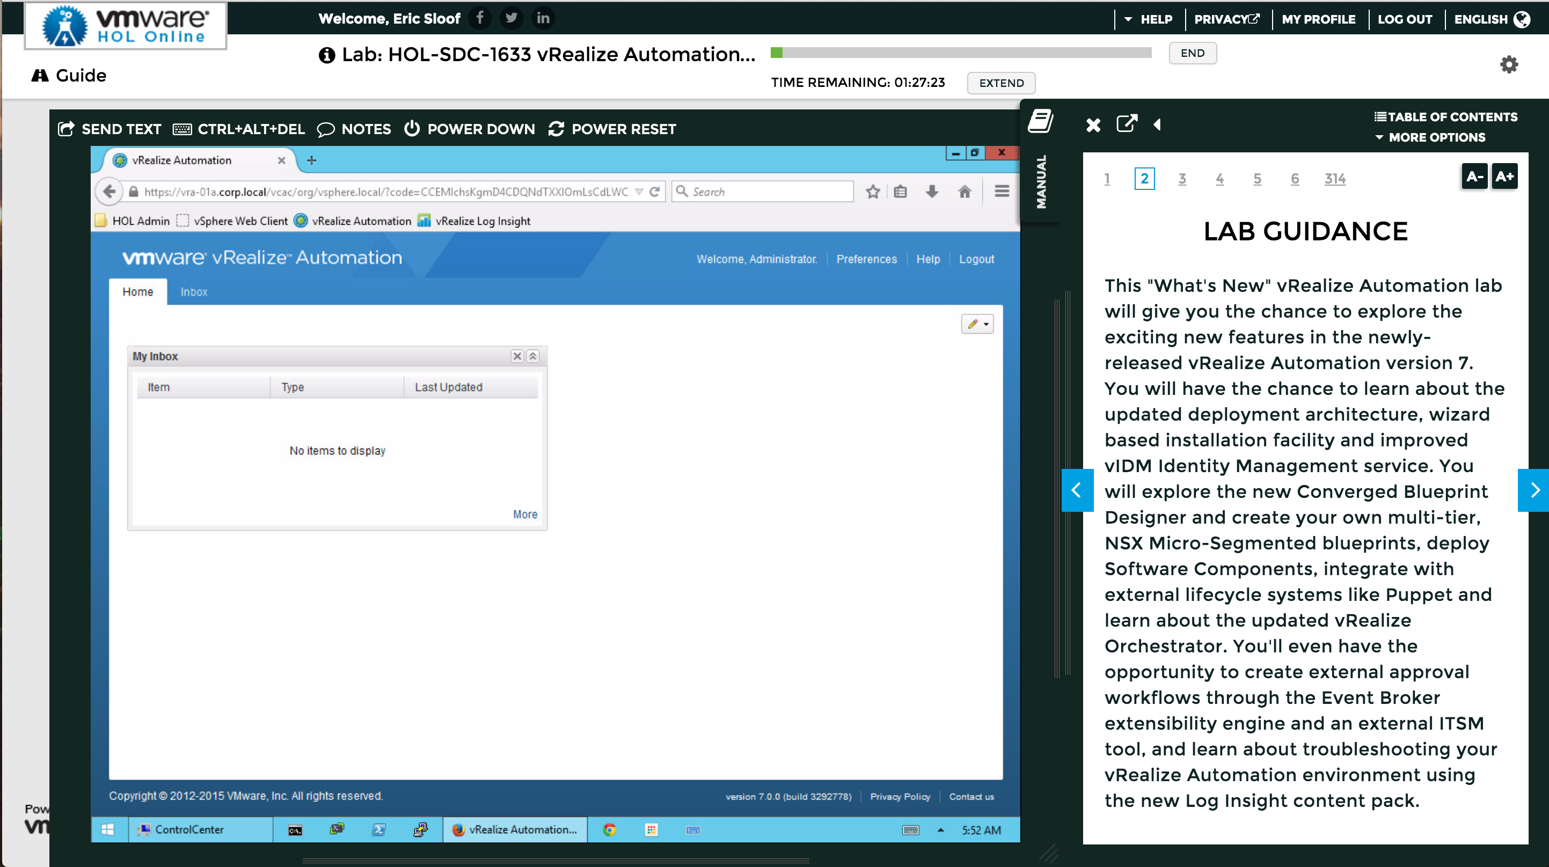Pop out manual into new window

(1126, 124)
